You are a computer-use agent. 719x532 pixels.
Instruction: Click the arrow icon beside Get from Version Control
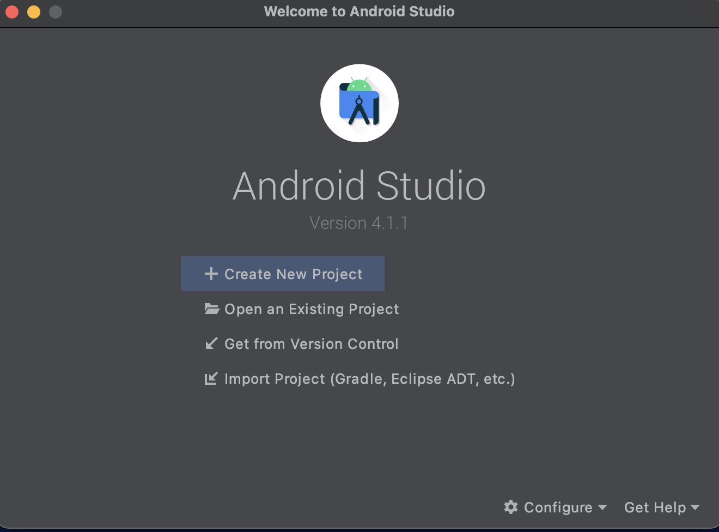(212, 343)
